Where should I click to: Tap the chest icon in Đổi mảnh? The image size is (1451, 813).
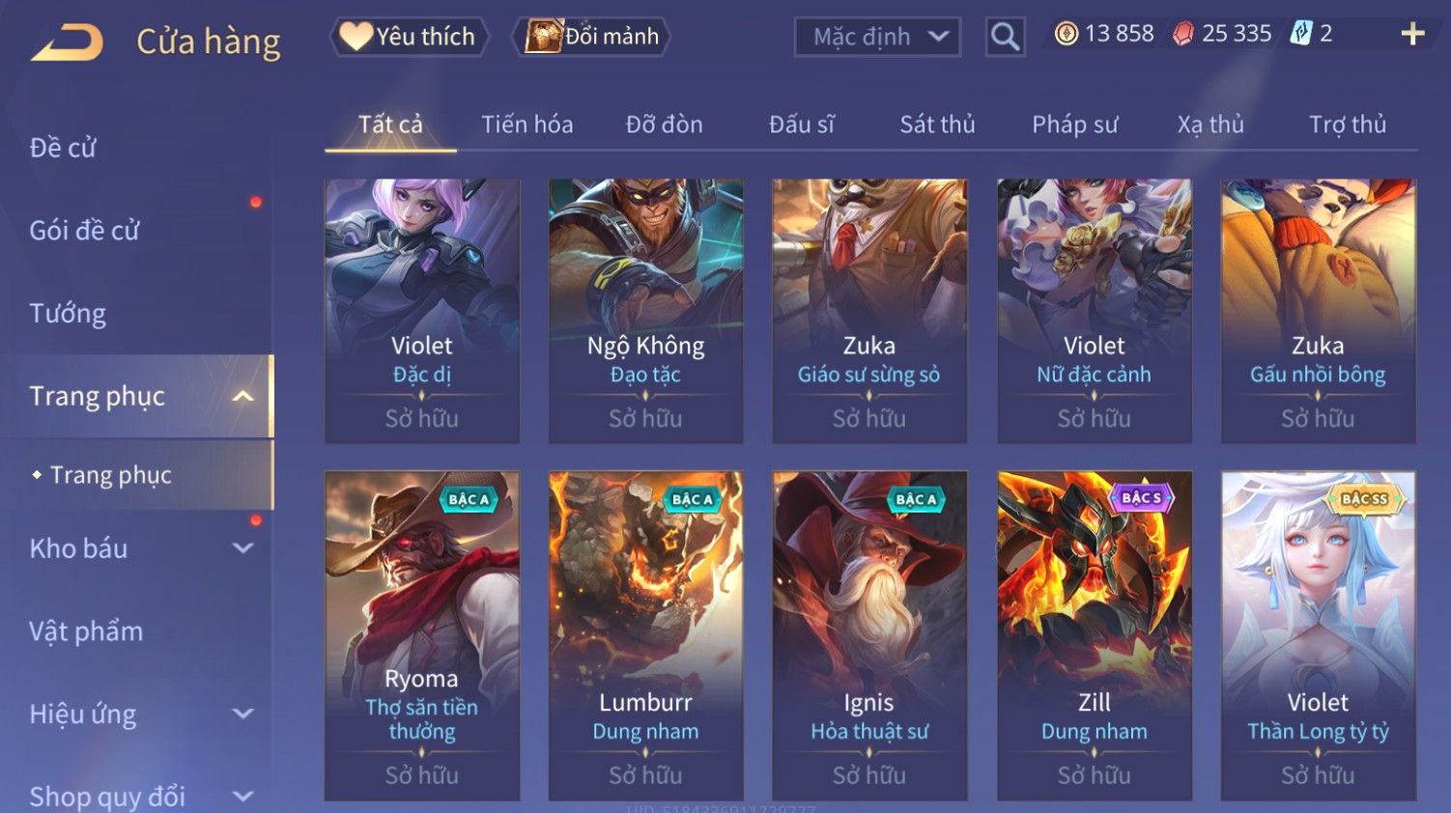(544, 37)
